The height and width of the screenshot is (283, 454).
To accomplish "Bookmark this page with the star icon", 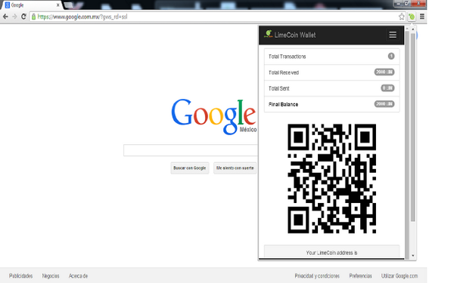I will [402, 17].
